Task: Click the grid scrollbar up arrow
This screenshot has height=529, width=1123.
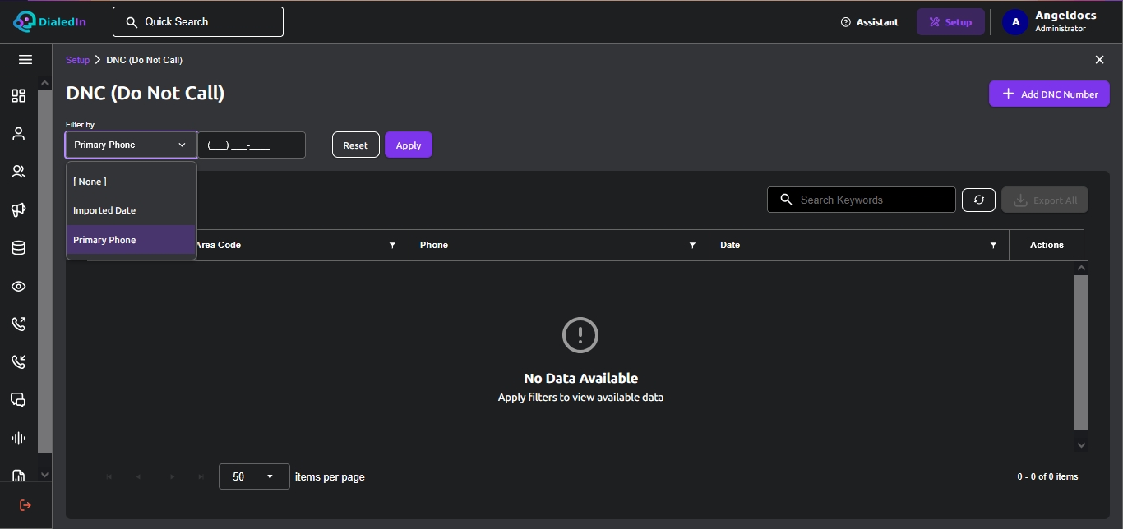Action: [1081, 267]
